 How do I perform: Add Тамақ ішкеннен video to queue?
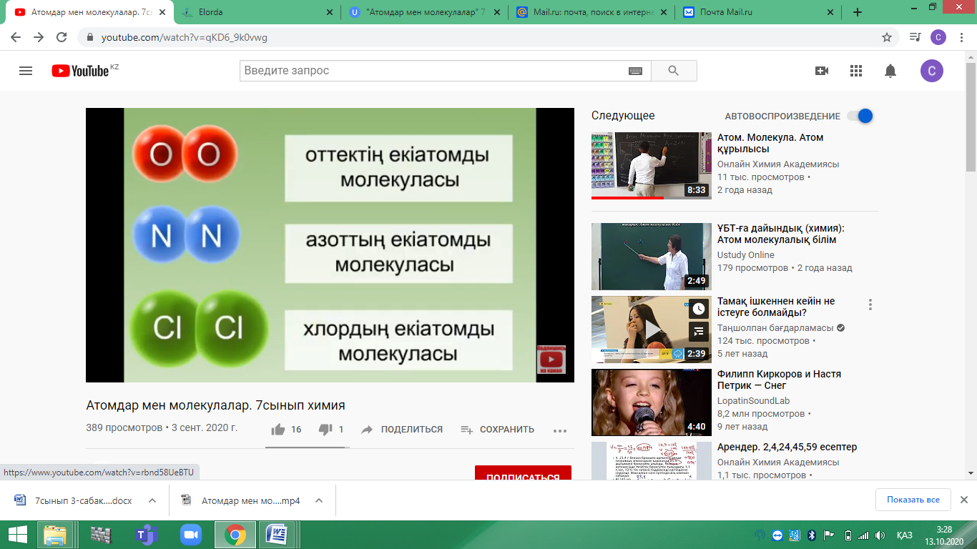(699, 331)
